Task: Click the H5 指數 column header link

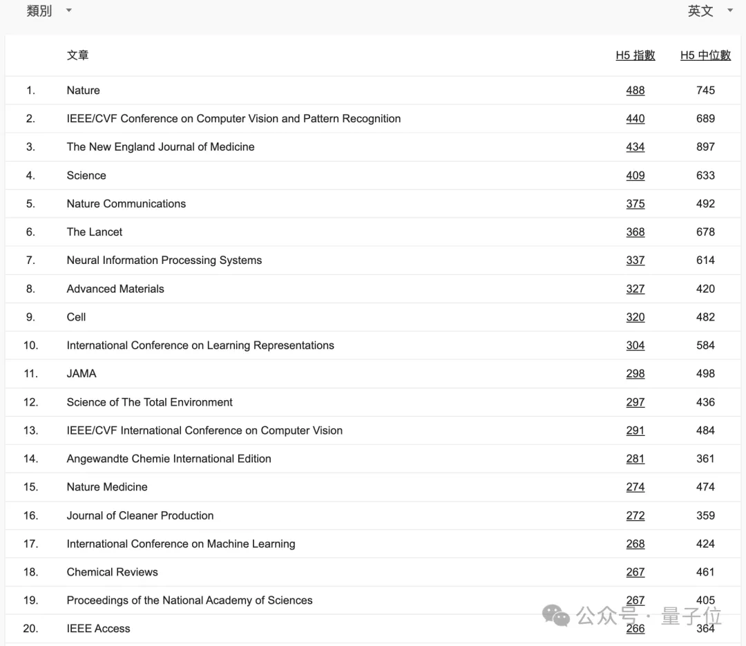Action: (635, 55)
